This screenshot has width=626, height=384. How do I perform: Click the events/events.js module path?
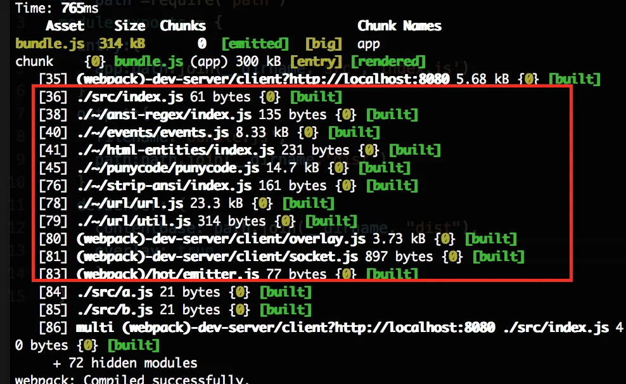[153, 132]
